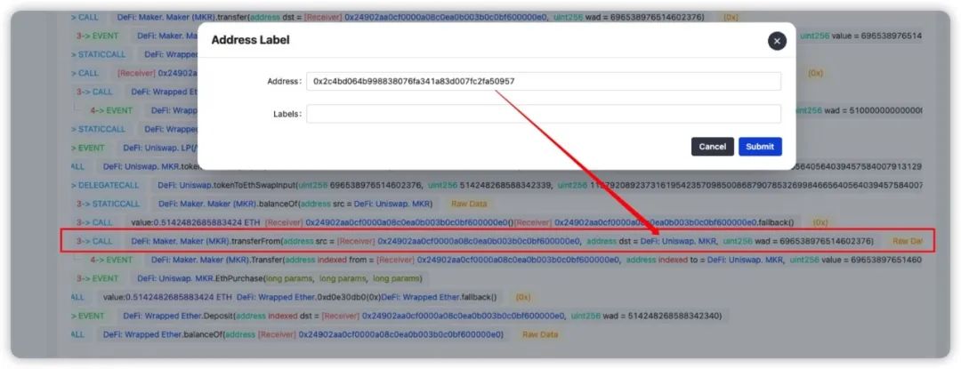Image resolution: width=961 pixels, height=369 pixels.
Task: Focus the empty Labels input field
Action: click(x=544, y=114)
